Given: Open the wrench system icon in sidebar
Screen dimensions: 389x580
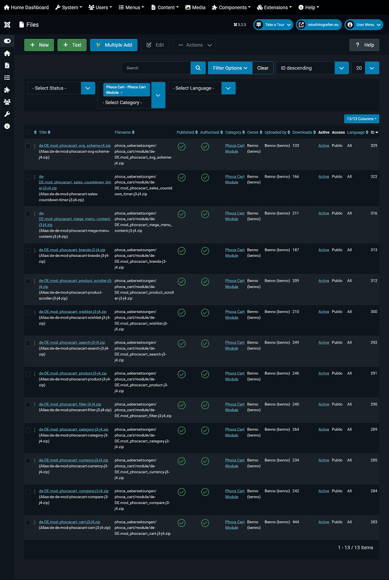Looking at the screenshot, I should click(x=7, y=114).
